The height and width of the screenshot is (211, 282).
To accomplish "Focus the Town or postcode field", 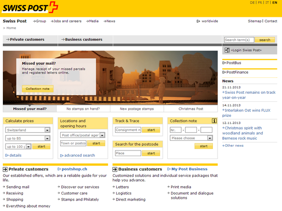I will click(73, 143).
